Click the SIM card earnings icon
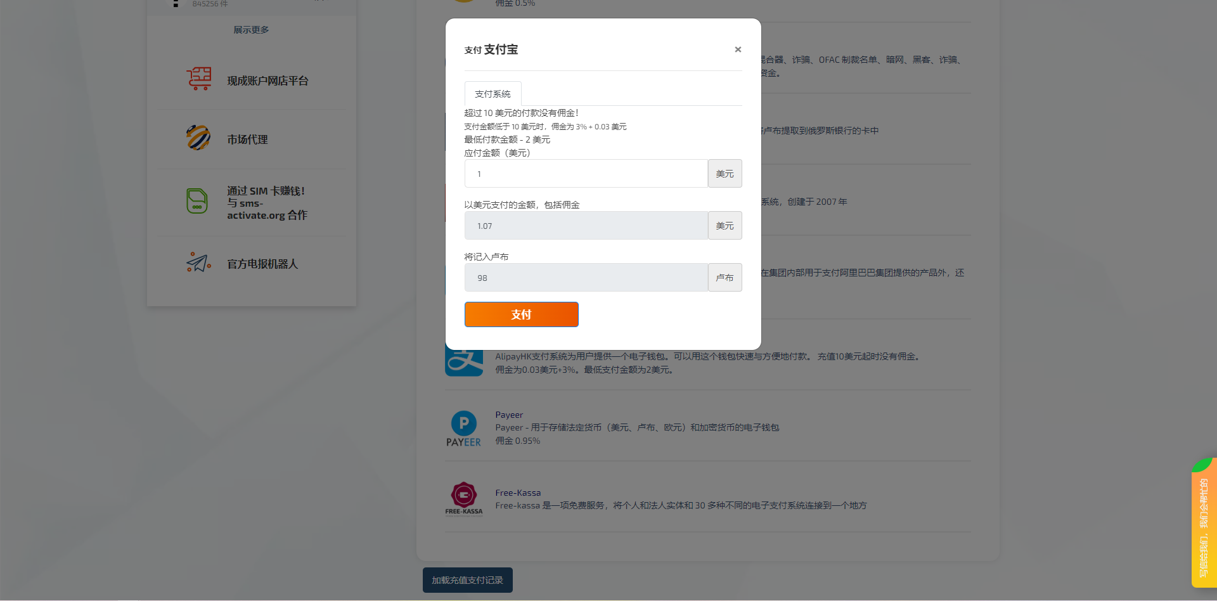1217x601 pixels. (197, 201)
